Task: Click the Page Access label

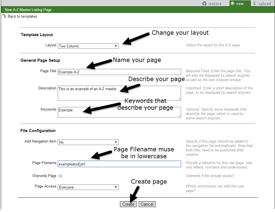Action: (45, 186)
